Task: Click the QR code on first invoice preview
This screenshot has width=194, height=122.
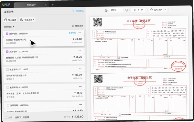Action: (98, 22)
